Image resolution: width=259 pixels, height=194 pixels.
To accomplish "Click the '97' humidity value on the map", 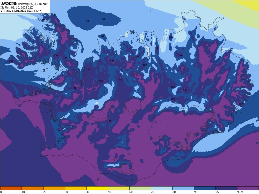I will pyautogui.click(x=43, y=20).
